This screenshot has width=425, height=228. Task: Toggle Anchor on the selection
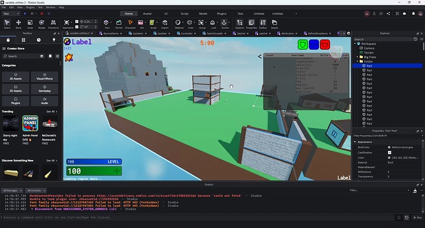pos(225,24)
